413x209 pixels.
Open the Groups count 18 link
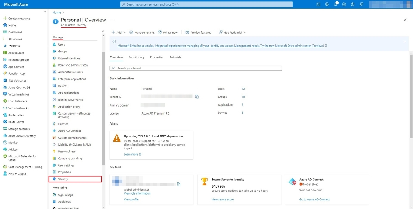tap(243, 97)
